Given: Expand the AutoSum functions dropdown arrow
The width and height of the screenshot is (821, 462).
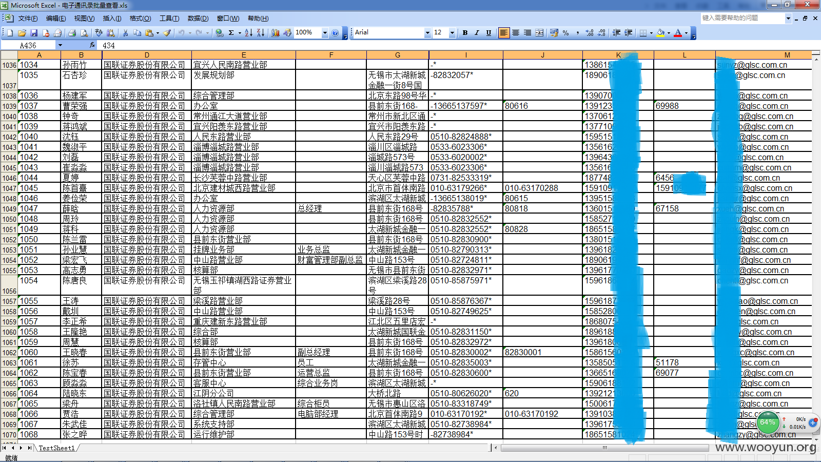Looking at the screenshot, I should tap(239, 33).
